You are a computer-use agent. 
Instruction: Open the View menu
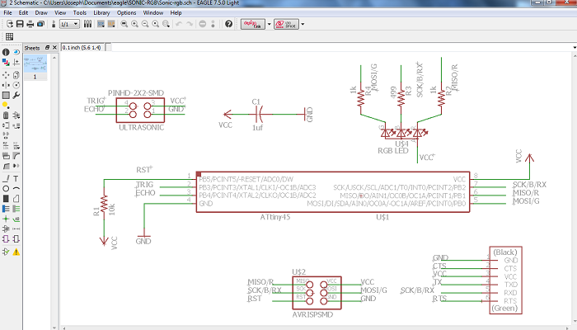coord(60,12)
